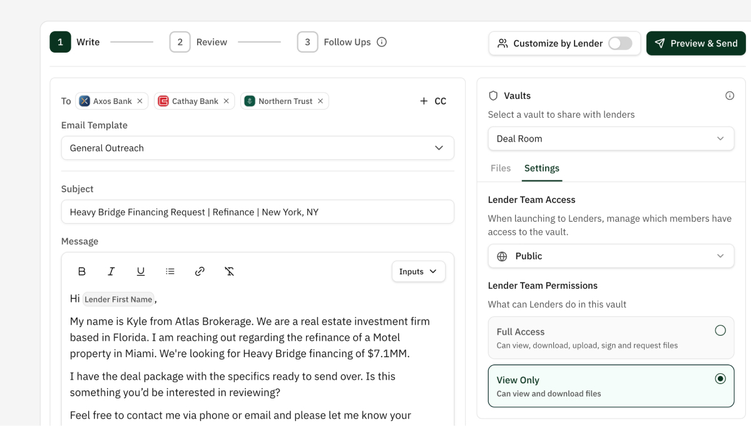Remove Axos Bank from recipients

[140, 101]
